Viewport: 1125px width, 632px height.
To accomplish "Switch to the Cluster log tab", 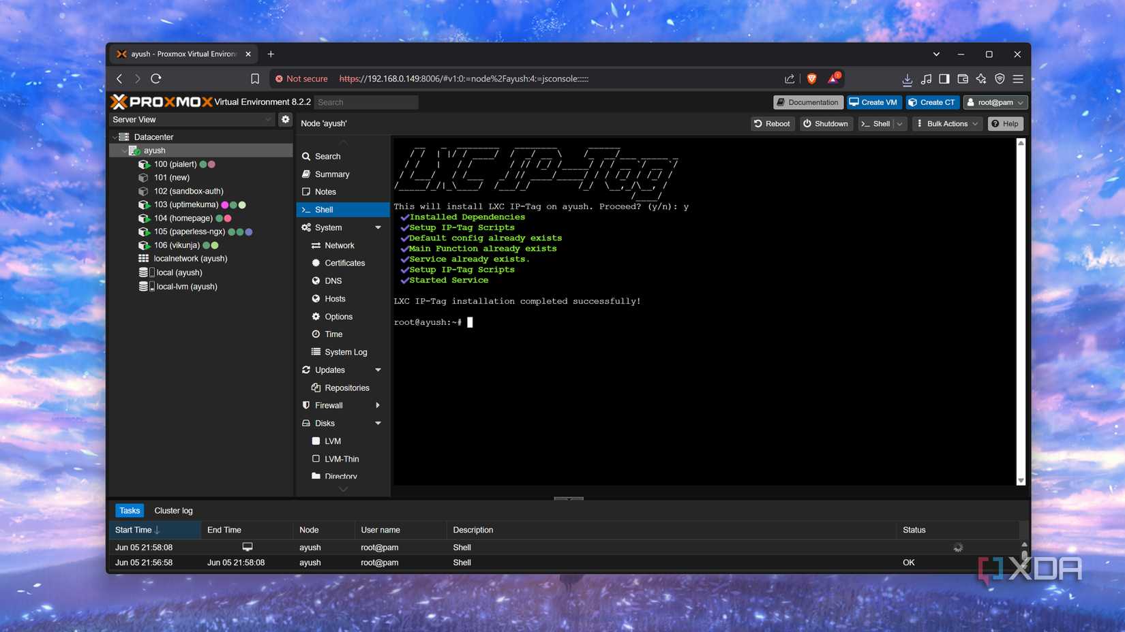I will tap(173, 510).
